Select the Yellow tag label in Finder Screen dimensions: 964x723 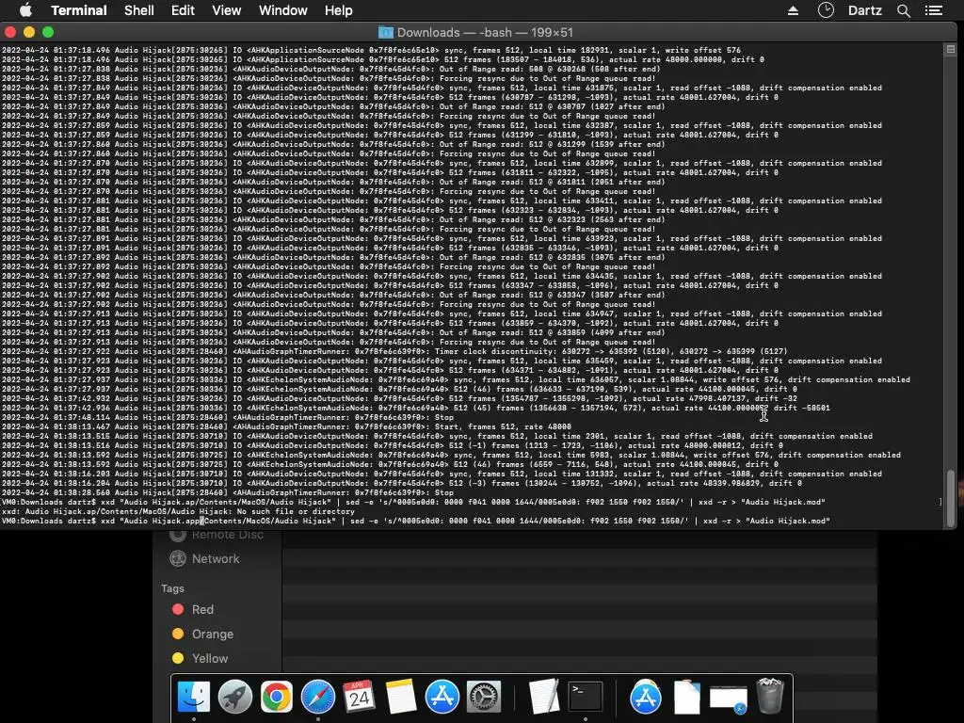pyautogui.click(x=210, y=658)
